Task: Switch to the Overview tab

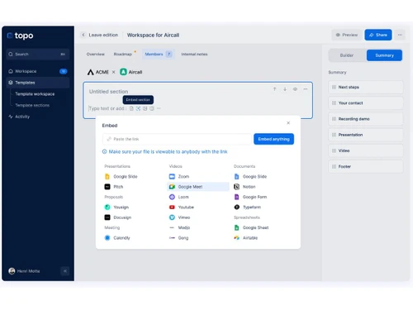Action: point(96,55)
